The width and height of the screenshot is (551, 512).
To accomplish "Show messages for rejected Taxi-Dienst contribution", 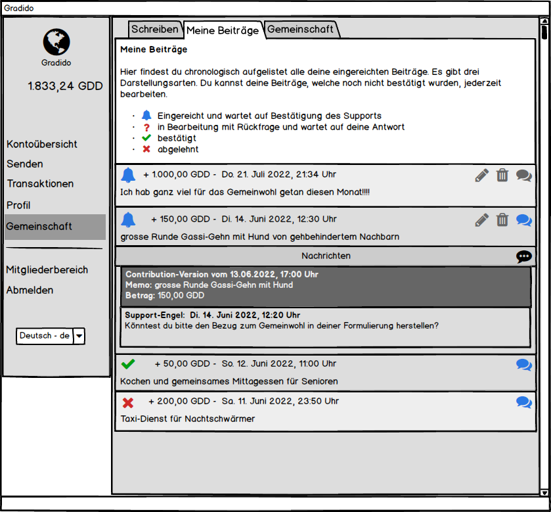I will coord(523,402).
